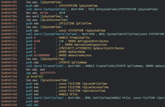
Task: Click the cmp edi, 0xffffffff instruction
Action: click(41, 73)
